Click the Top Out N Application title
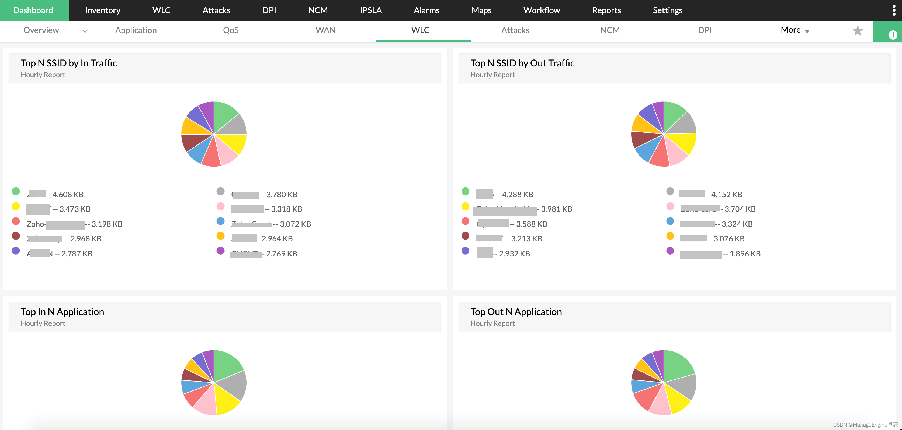 (516, 312)
